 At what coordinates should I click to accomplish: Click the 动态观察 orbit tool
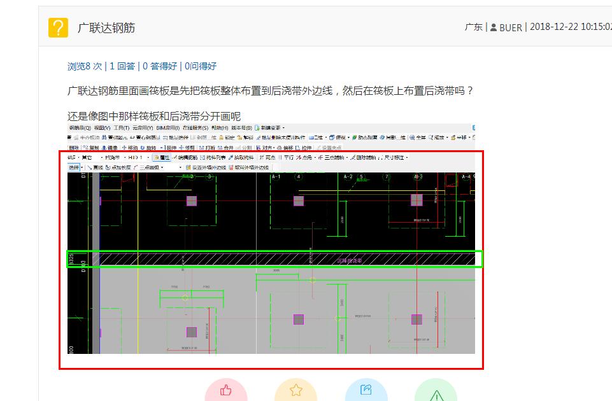coord(364,137)
